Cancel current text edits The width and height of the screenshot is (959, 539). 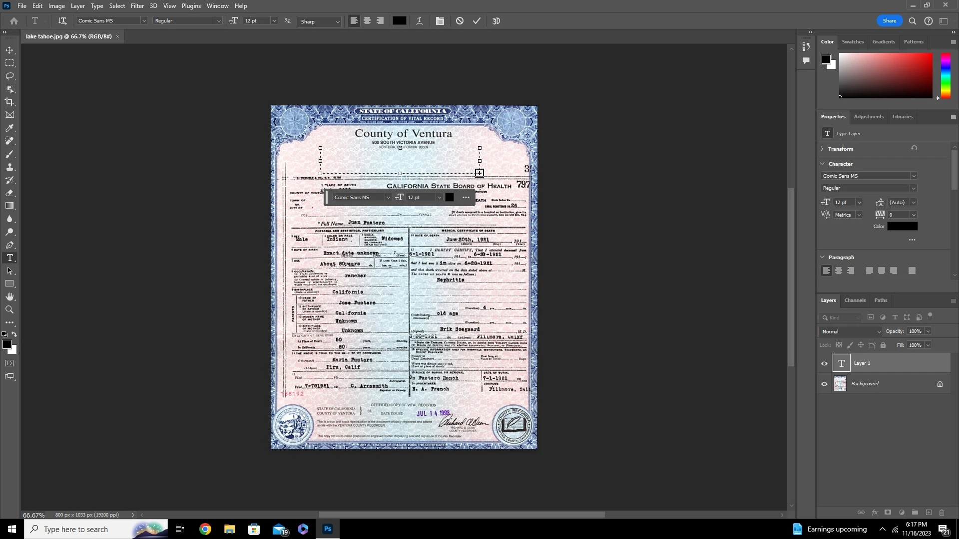(x=460, y=21)
